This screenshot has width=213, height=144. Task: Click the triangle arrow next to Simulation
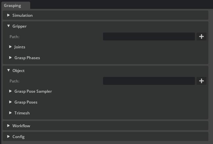pyautogui.click(x=9, y=15)
